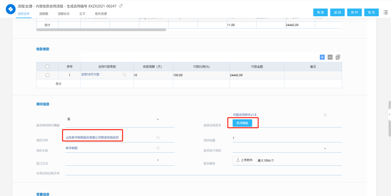Click the 新华制药 link in 用印主体
Image resolution: width=391 pixels, height=196 pixels.
[72, 148]
